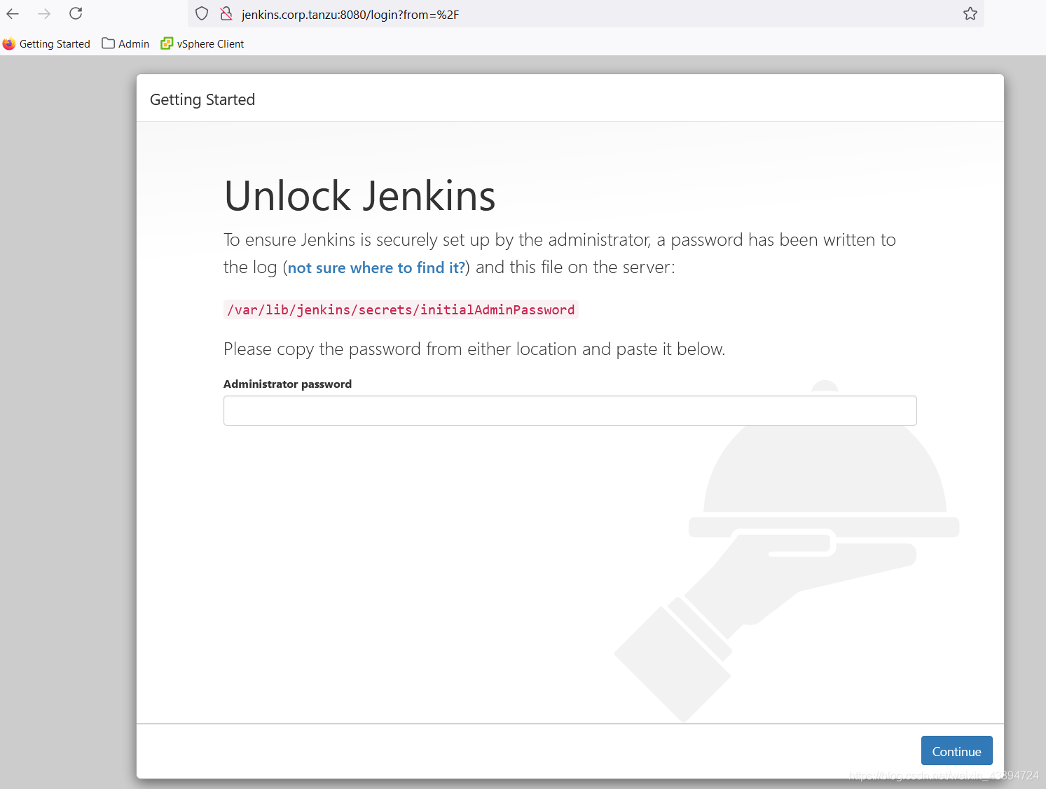Reload the Jenkins login page
The width and height of the screenshot is (1046, 789).
[x=76, y=13]
